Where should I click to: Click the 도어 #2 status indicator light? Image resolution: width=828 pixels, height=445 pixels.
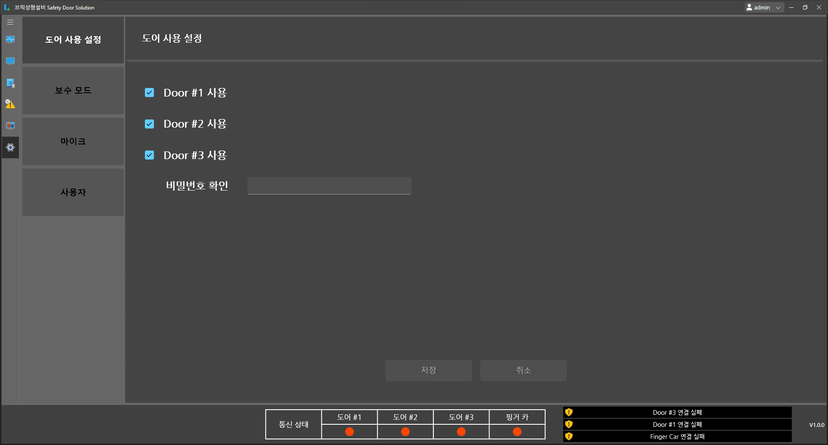[x=405, y=431]
